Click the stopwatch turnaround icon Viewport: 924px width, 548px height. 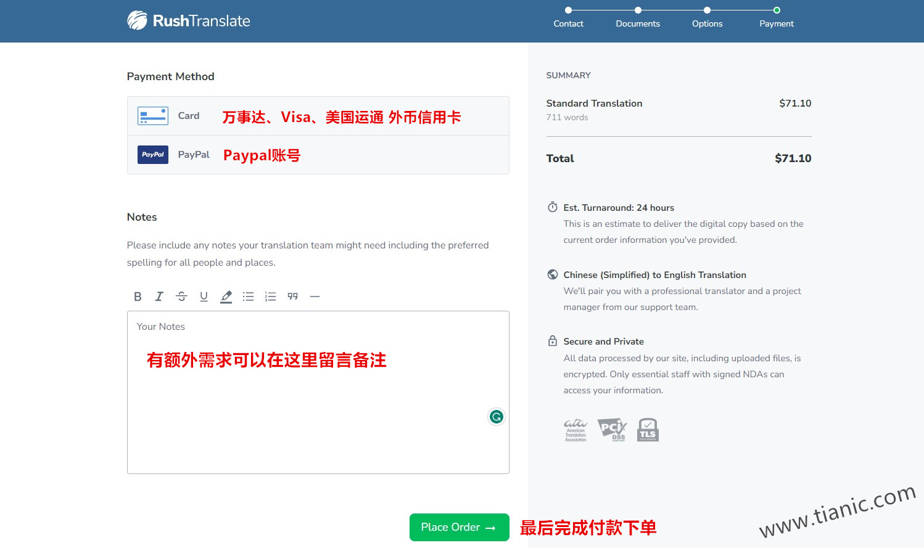(553, 207)
